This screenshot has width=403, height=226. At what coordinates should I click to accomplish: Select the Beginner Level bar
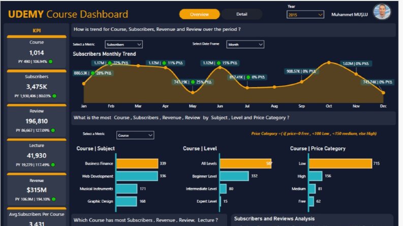pyautogui.click(x=234, y=176)
